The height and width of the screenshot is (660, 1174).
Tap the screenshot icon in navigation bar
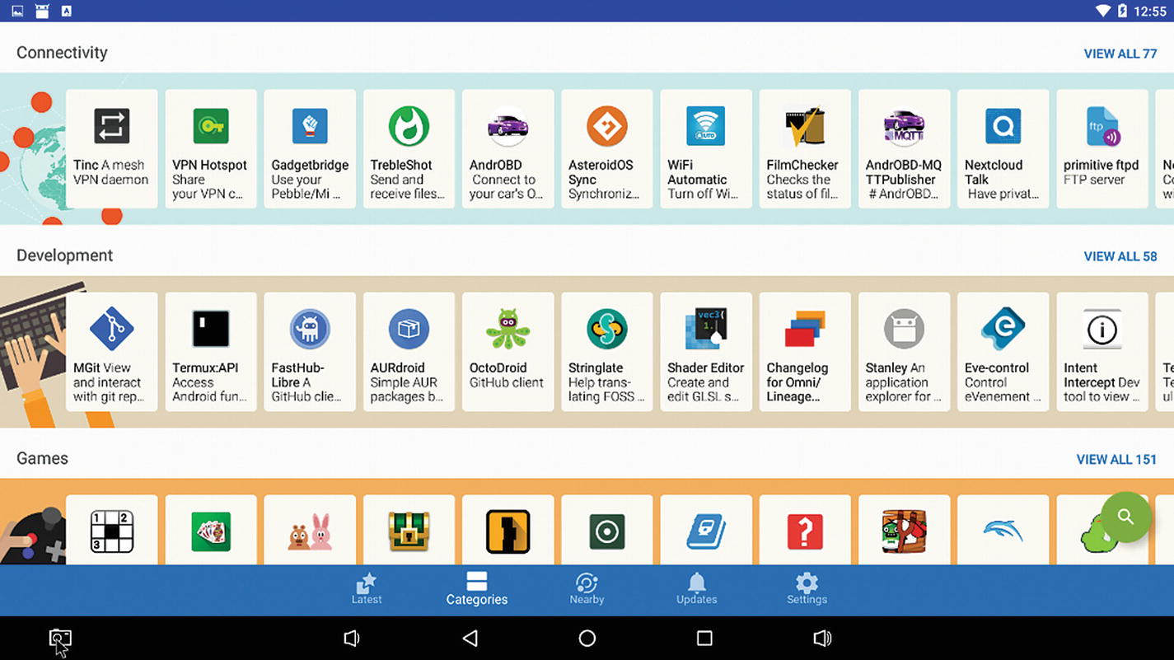click(60, 638)
